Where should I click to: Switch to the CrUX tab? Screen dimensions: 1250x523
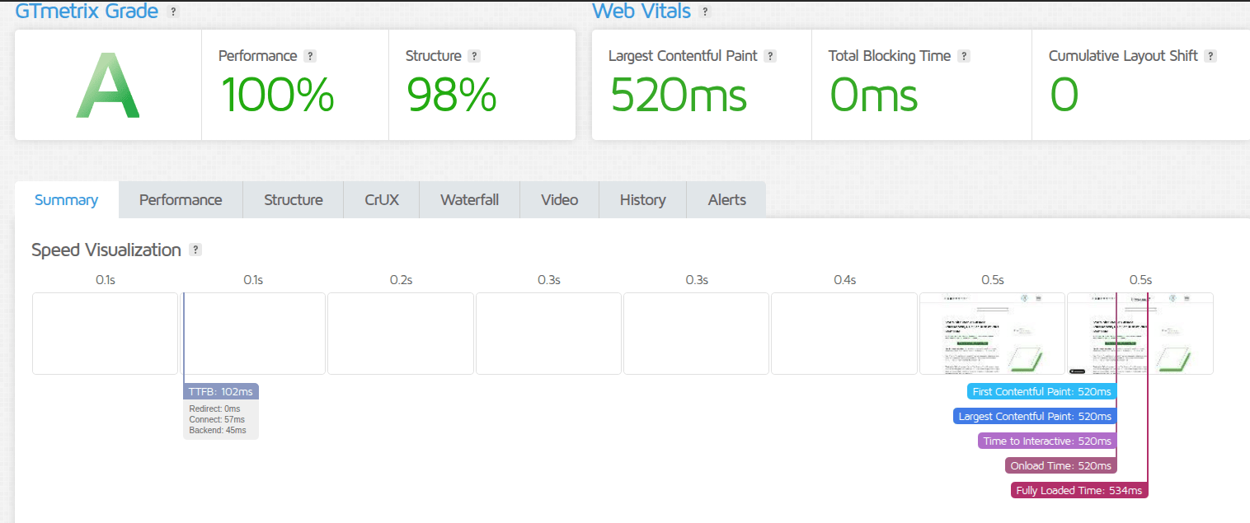pyautogui.click(x=381, y=199)
